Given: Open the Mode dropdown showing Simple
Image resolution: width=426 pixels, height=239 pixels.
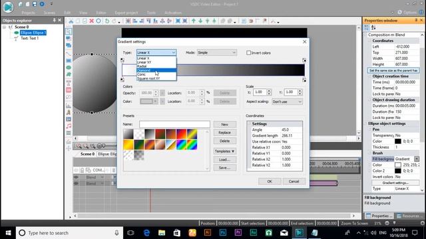Looking at the screenshot, I should pos(217,52).
